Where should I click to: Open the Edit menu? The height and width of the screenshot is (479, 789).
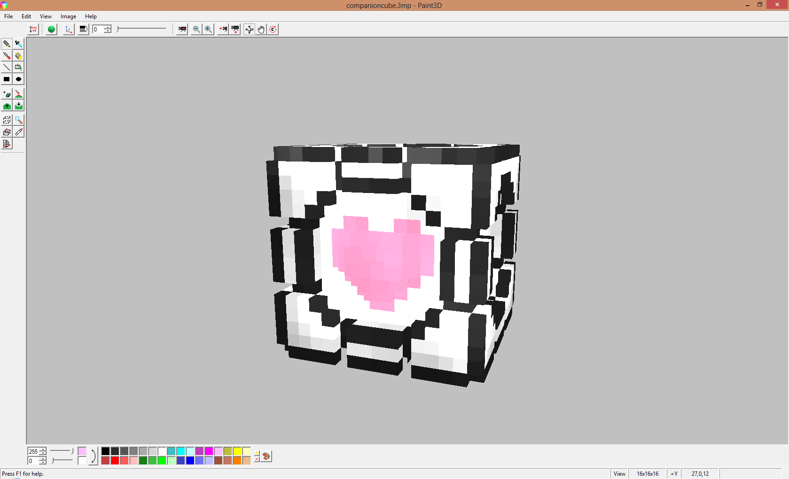click(26, 16)
